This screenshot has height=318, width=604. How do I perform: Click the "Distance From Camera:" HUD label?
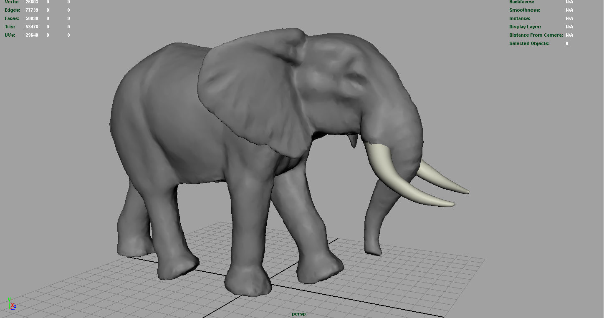[x=536, y=35]
